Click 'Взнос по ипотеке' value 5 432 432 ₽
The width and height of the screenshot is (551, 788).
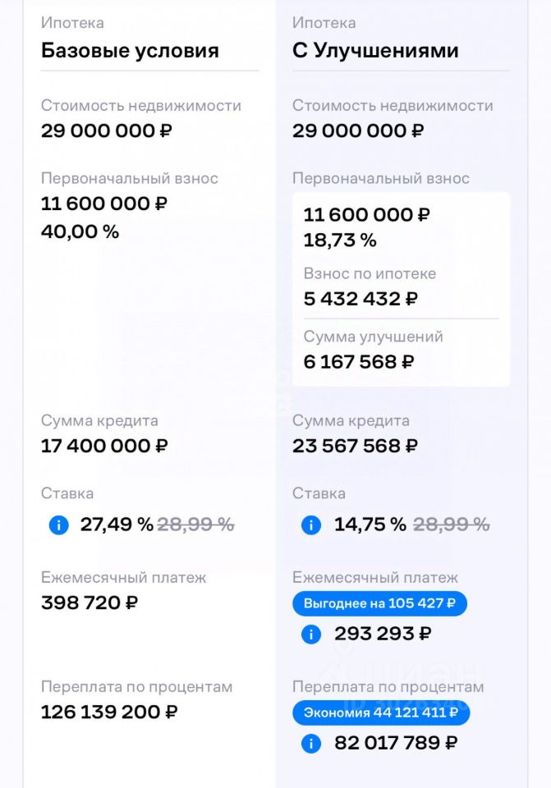coord(360,299)
